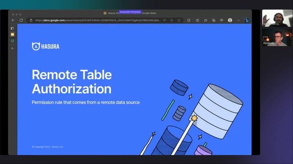Reload the page with the refresh icon

(x=21, y=20)
